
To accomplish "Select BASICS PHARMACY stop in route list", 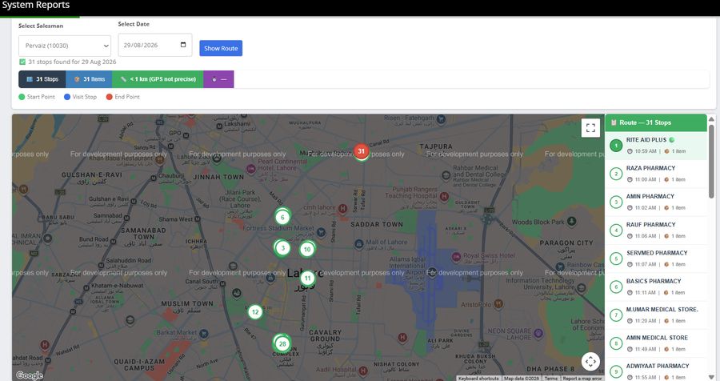I will pyautogui.click(x=656, y=287).
